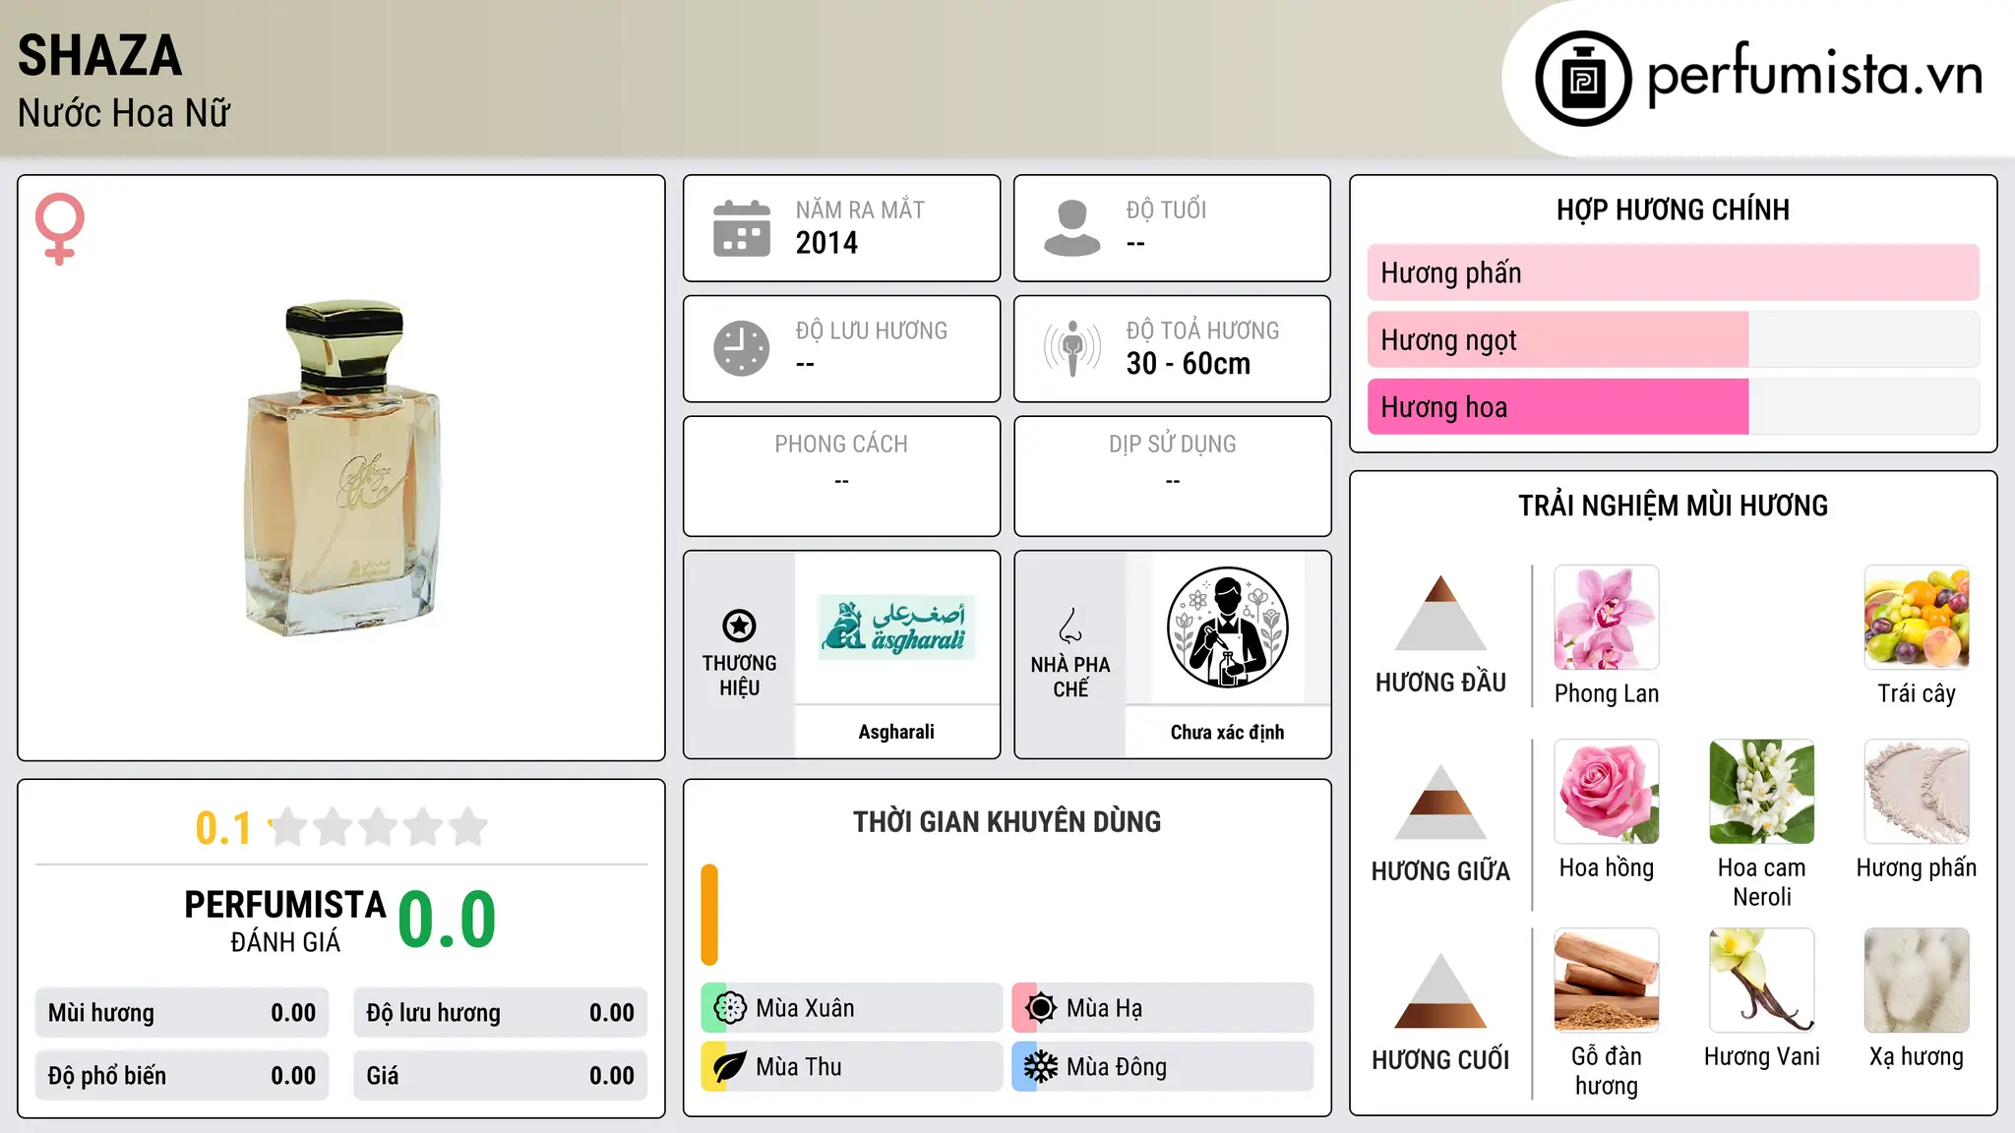Click the orange season usage bar
Image resolution: width=2015 pixels, height=1133 pixels.
tap(709, 915)
